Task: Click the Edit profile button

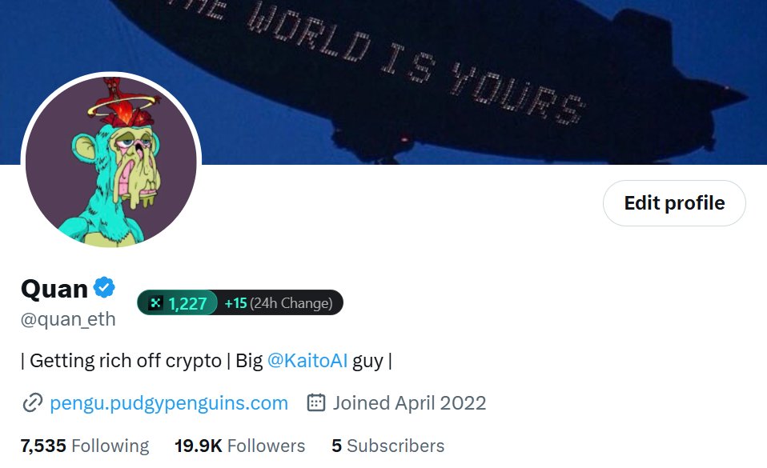Action: [x=674, y=203]
